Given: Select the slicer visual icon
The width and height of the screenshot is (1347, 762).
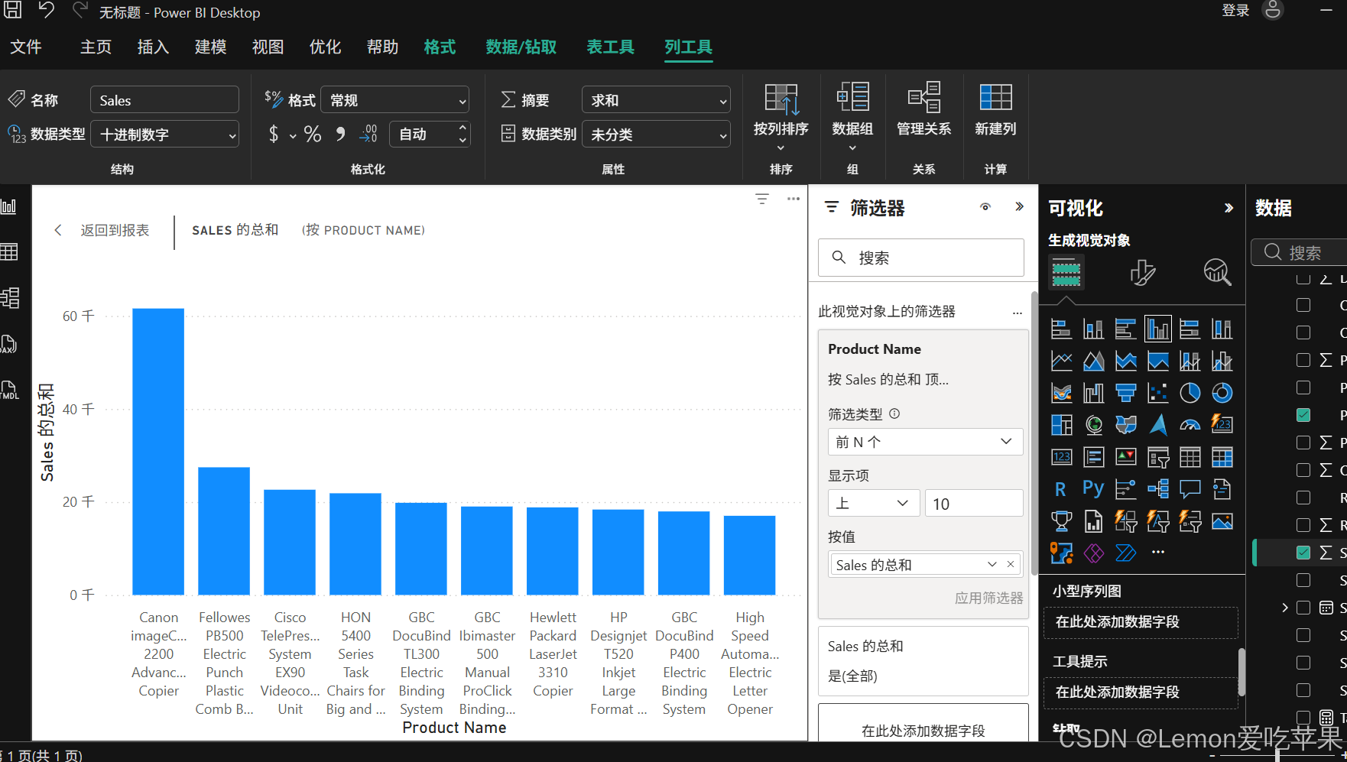Looking at the screenshot, I should pos(1158,457).
